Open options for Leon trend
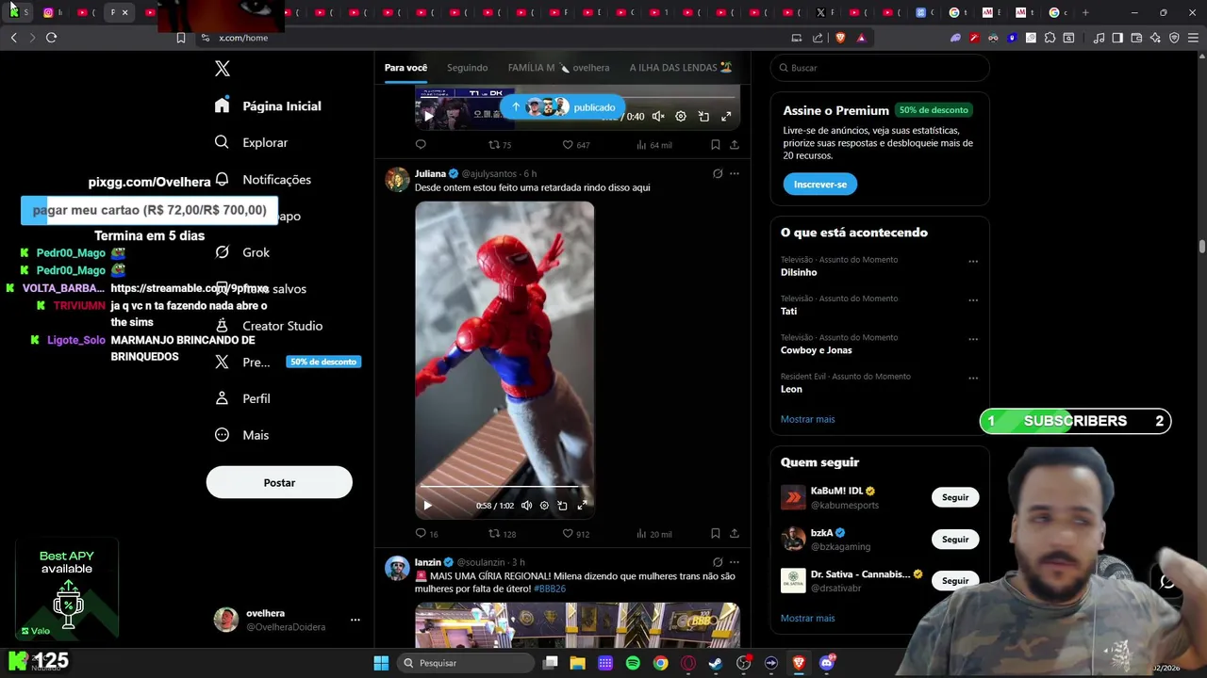 click(973, 379)
